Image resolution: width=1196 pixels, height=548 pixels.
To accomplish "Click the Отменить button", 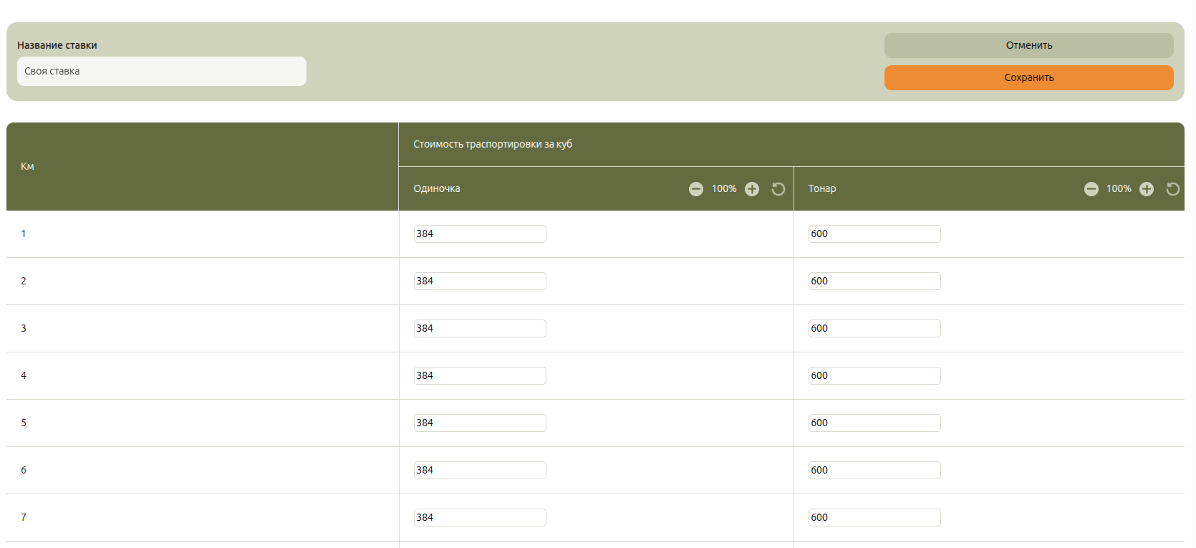I will [x=1028, y=45].
